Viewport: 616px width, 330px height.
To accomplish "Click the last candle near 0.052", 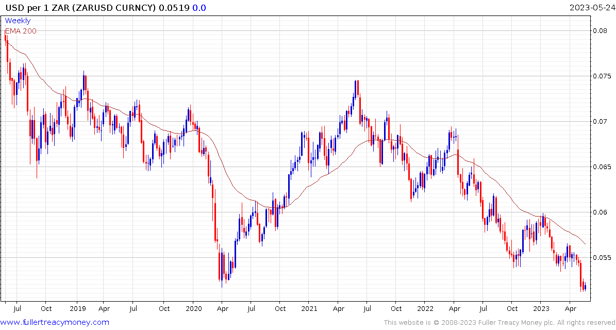I will 586,287.
